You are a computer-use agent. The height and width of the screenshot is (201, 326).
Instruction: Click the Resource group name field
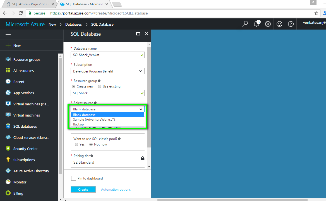pos(107,93)
